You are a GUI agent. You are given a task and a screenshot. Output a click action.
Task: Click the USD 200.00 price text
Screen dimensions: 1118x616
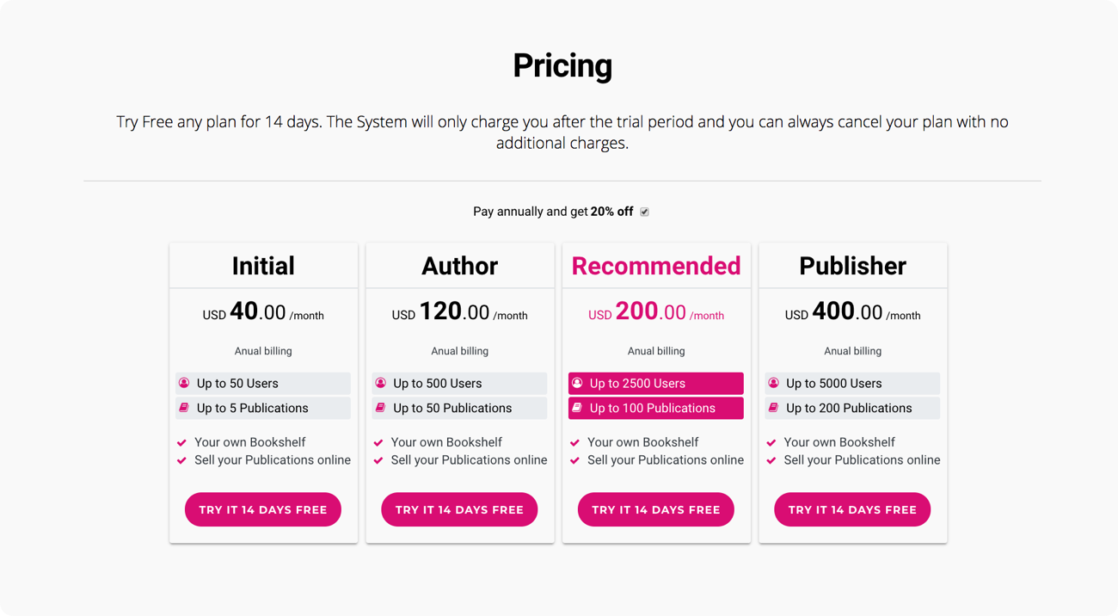click(x=655, y=312)
